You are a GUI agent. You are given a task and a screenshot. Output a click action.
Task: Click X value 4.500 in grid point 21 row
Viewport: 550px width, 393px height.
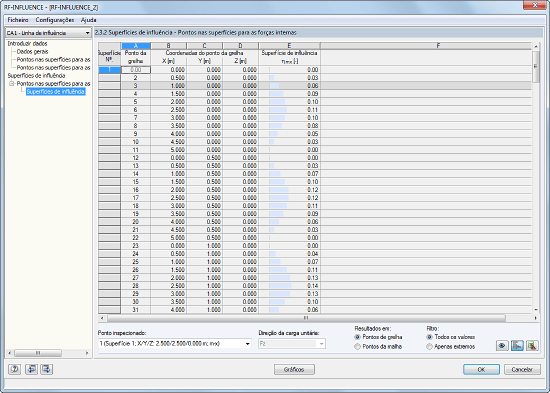point(169,230)
